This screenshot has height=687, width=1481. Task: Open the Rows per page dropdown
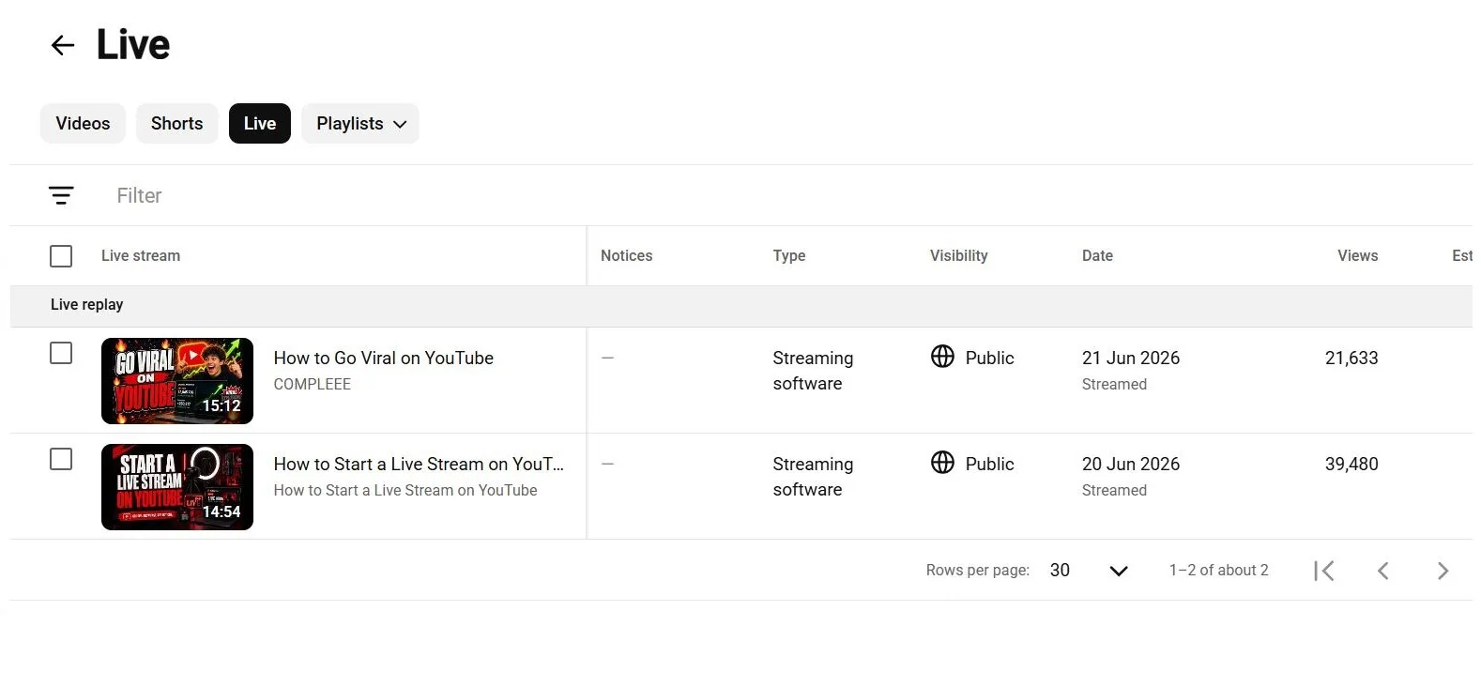coord(1089,571)
